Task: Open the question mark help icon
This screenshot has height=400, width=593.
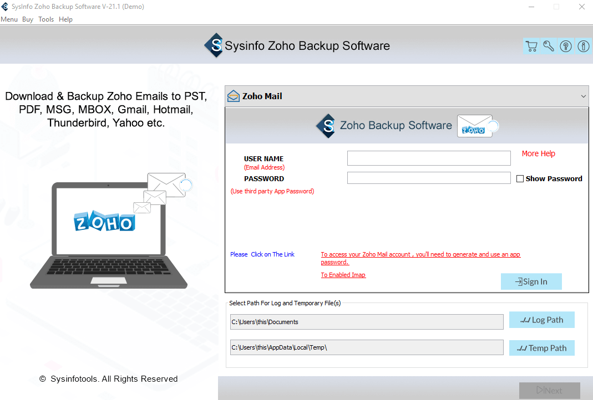Action: [x=565, y=46]
